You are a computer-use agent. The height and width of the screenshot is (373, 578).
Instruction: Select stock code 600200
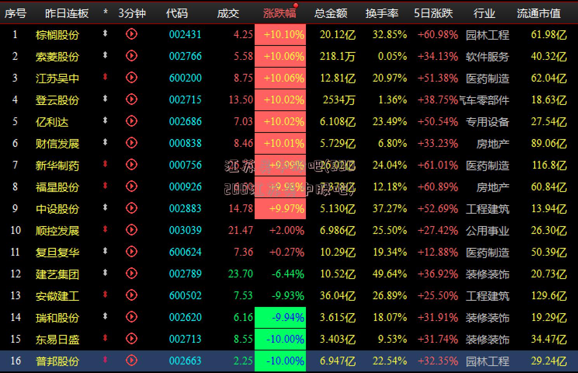pyautogui.click(x=186, y=78)
